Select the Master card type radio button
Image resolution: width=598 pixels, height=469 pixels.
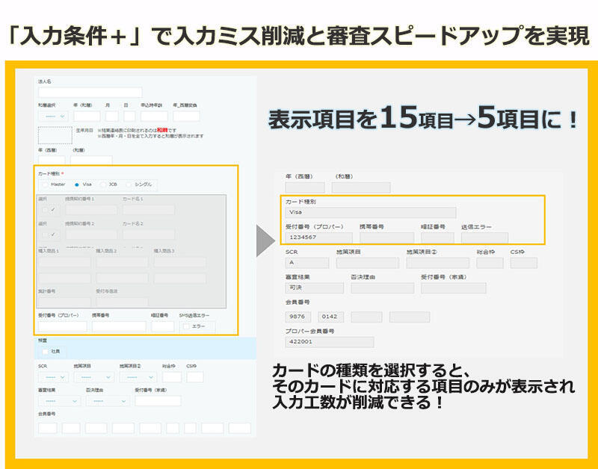coord(45,184)
